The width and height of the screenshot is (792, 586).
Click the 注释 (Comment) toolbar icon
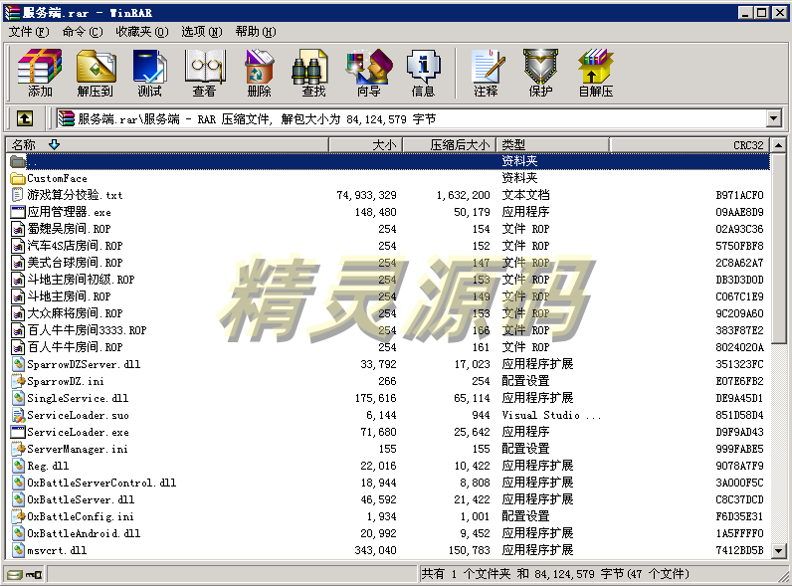click(486, 73)
